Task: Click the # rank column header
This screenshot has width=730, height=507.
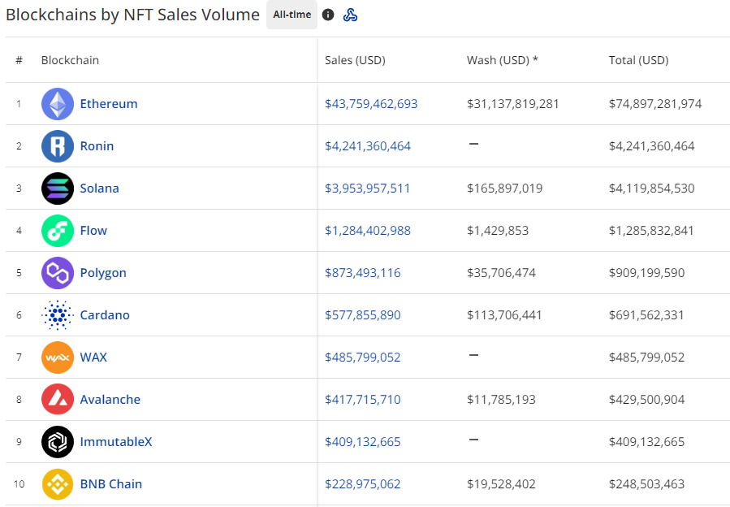Action: point(19,60)
